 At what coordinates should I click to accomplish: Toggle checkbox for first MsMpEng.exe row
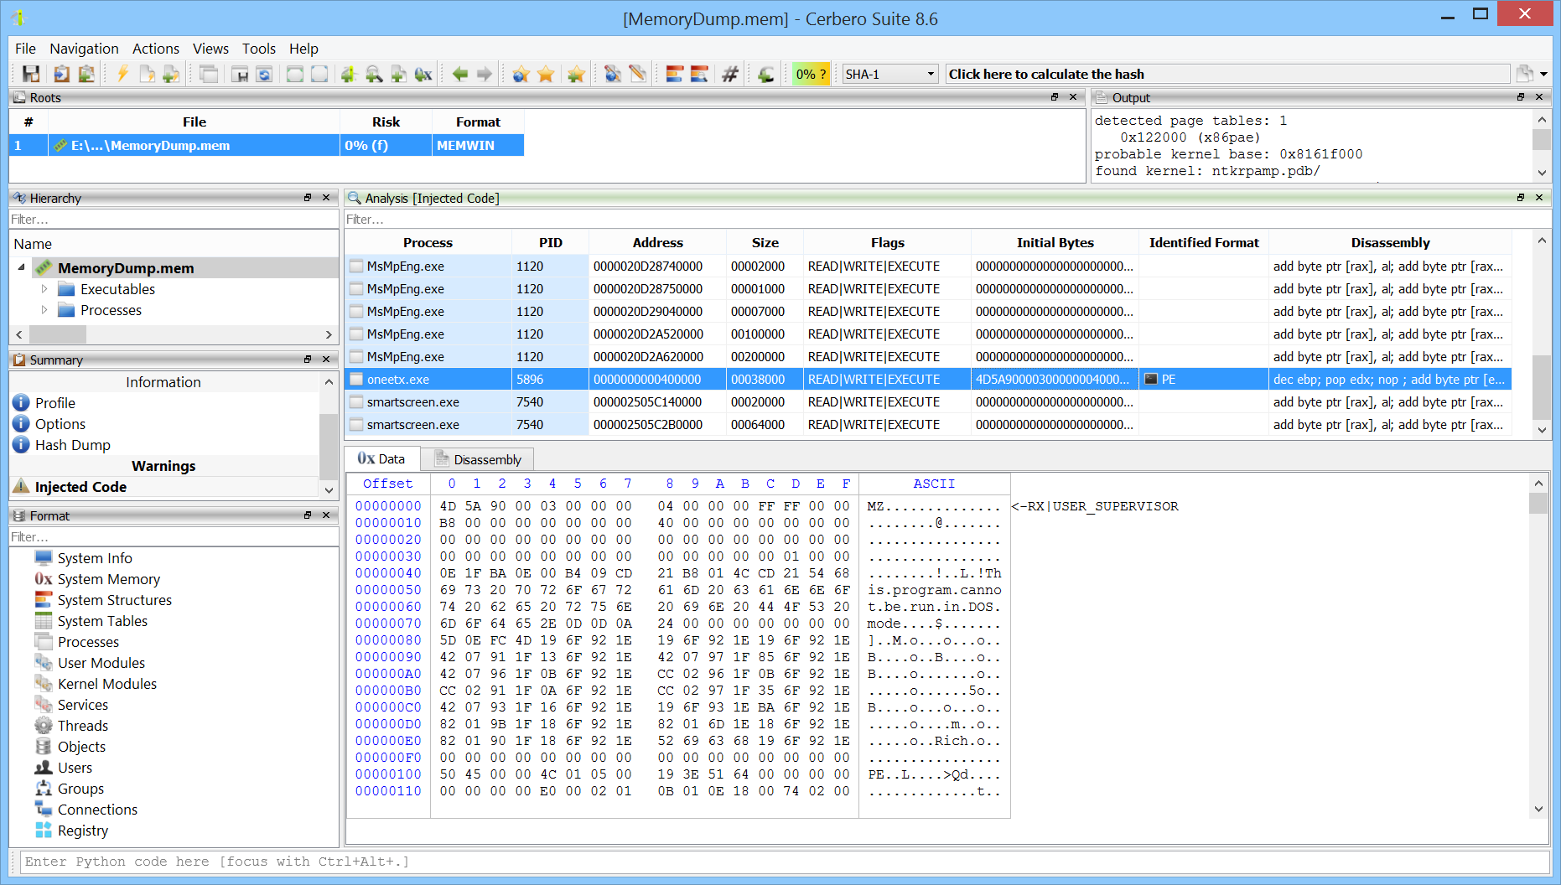[x=357, y=267]
